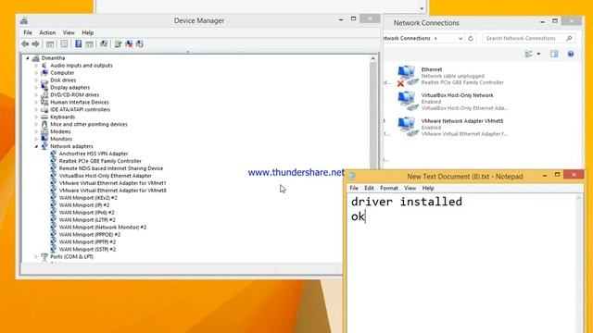
Task: Click 'VMware Virtual Ethernet Adapter for VMnet8' in tree
Action: click(x=112, y=191)
